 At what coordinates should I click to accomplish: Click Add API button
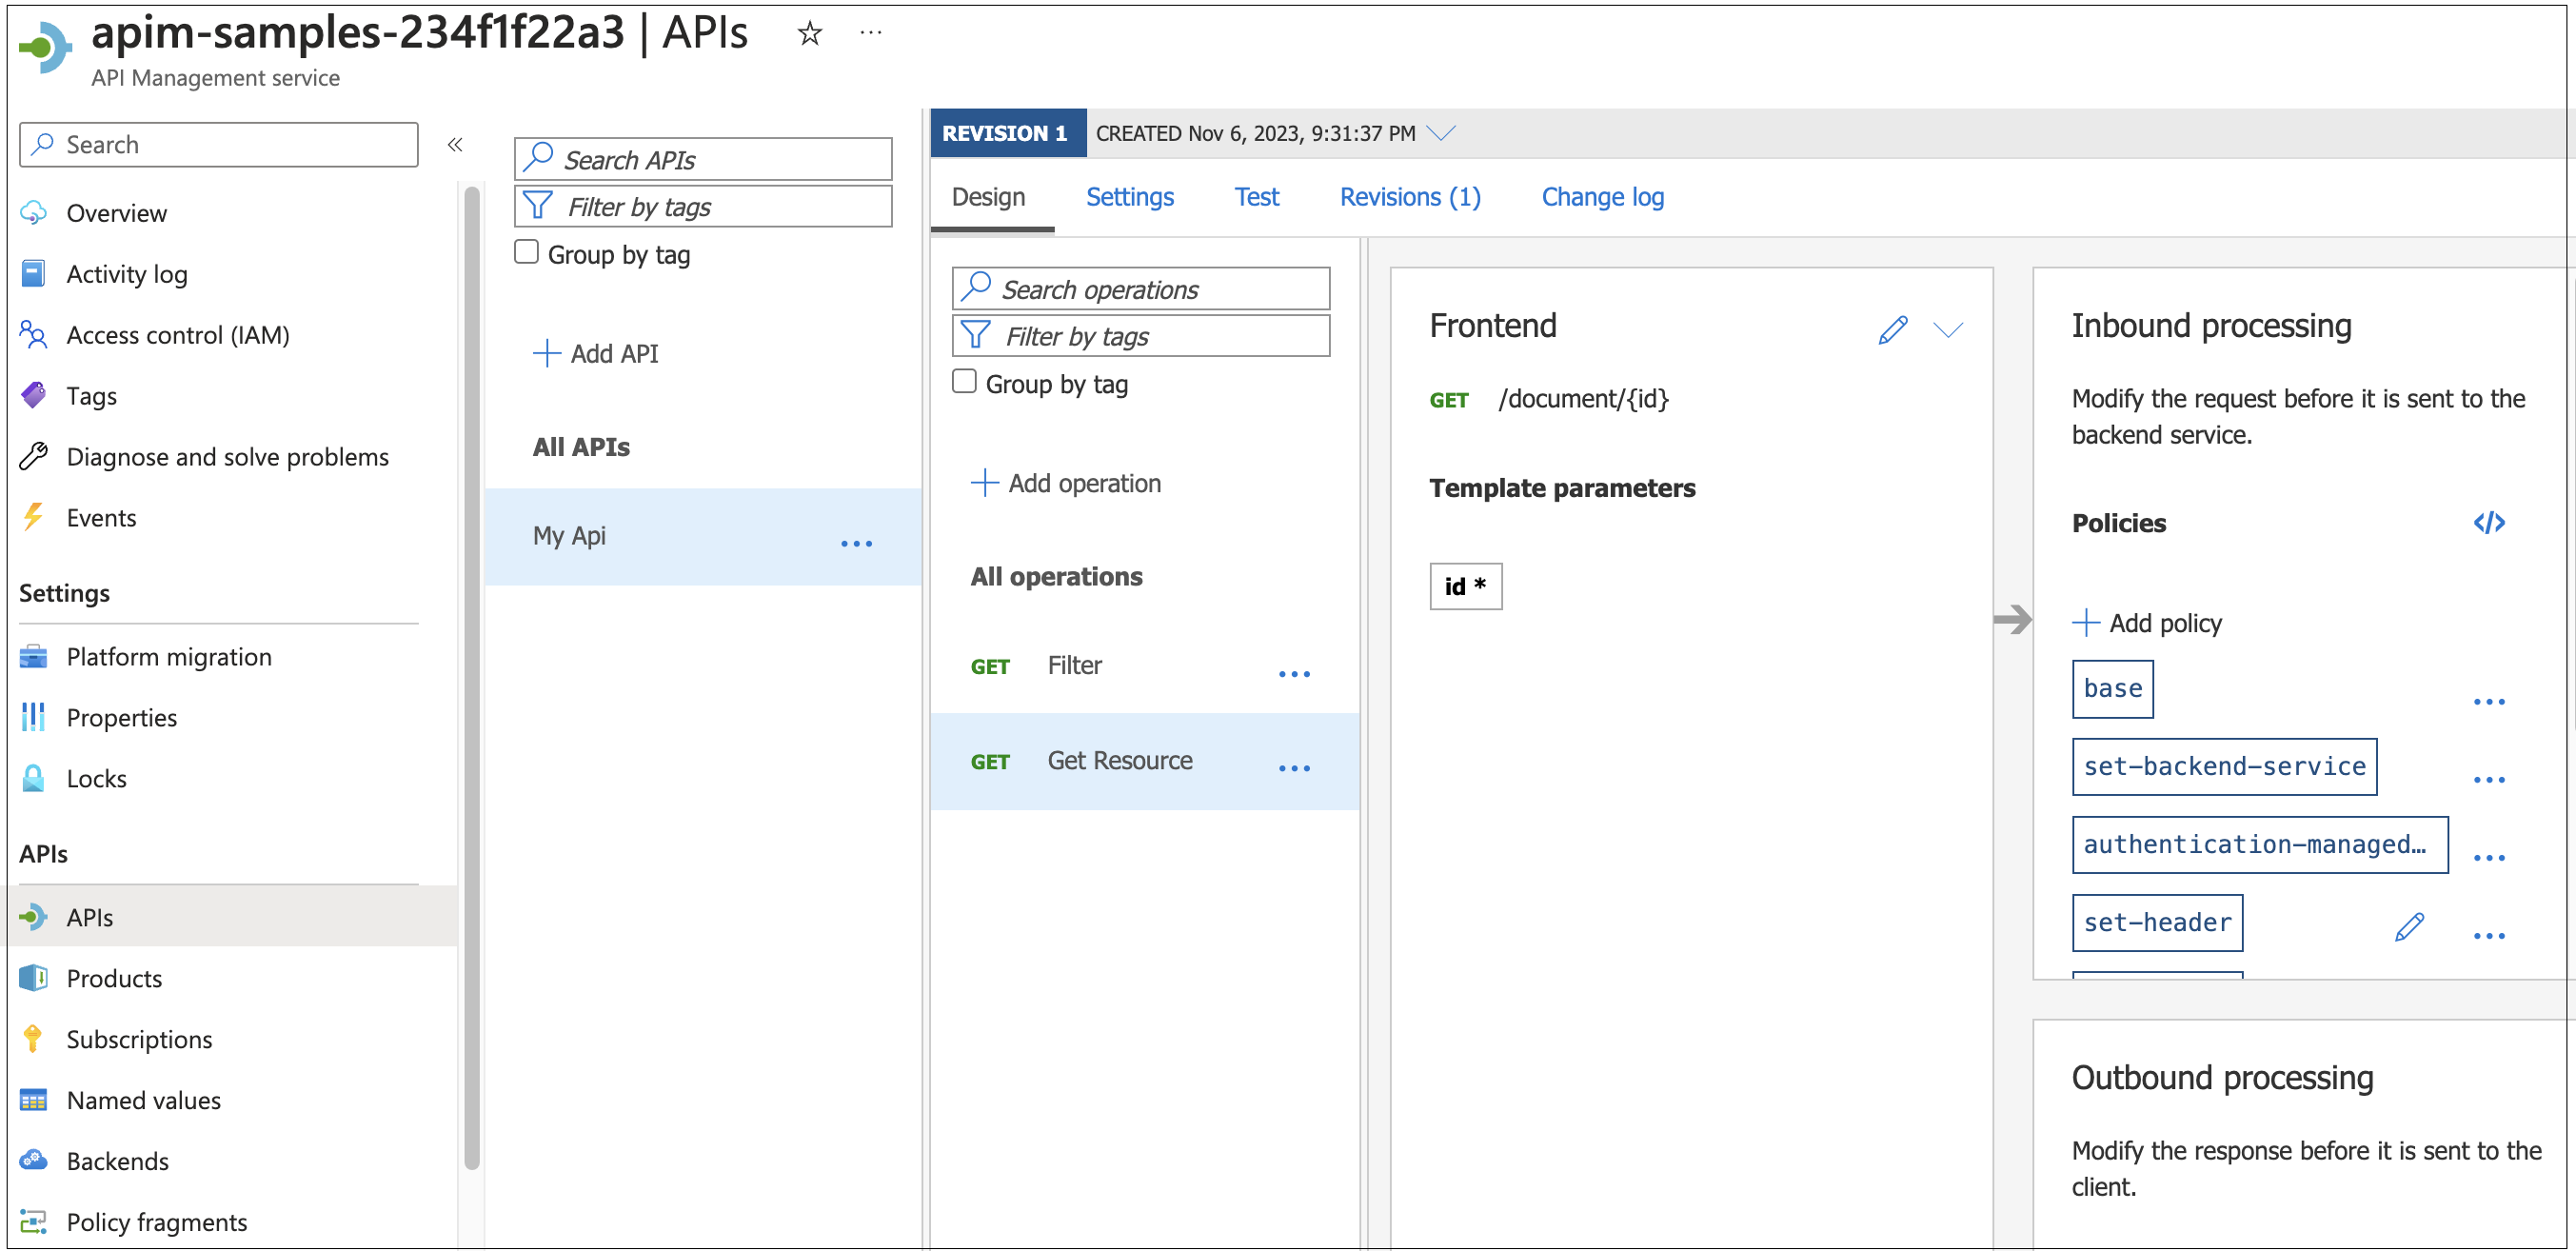tap(596, 353)
